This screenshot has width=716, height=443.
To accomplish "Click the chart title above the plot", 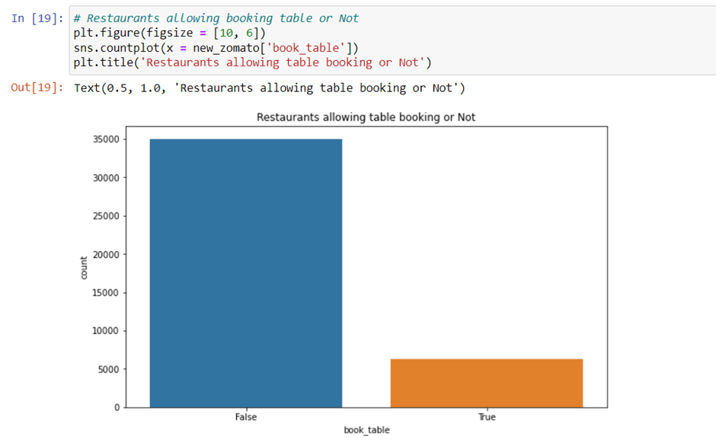I will (x=366, y=117).
